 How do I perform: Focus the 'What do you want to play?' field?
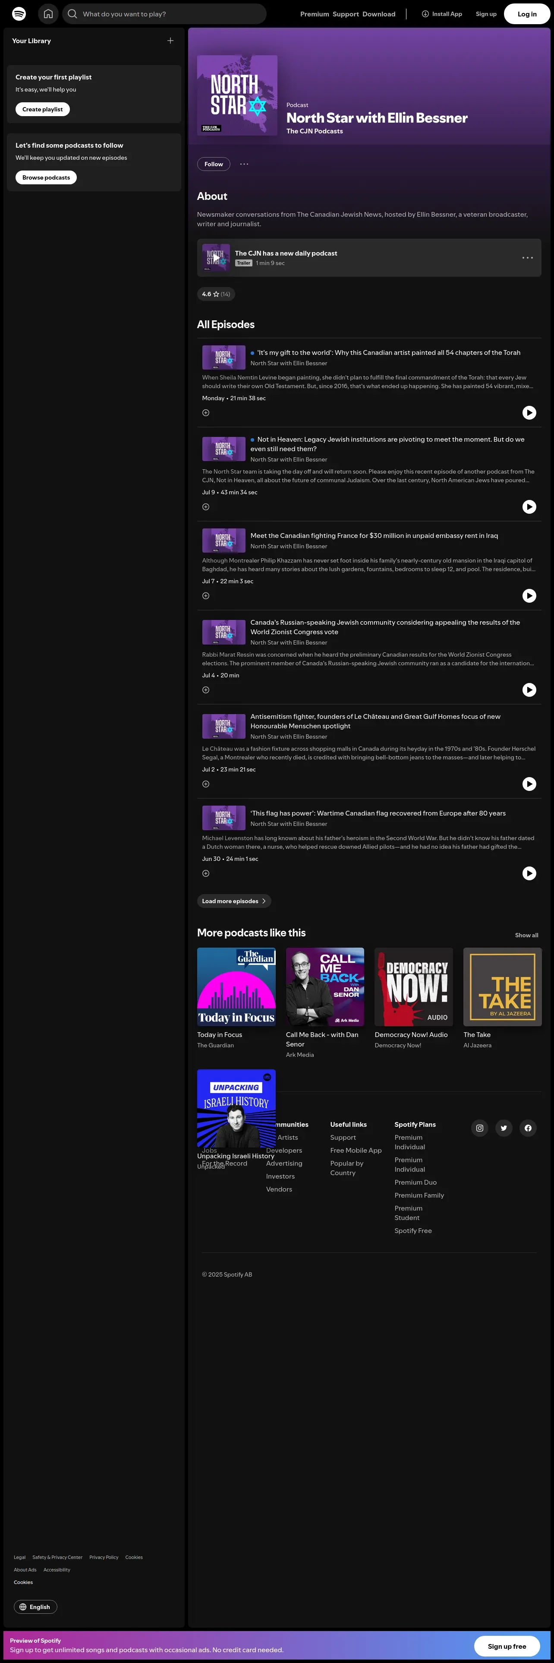point(164,13)
